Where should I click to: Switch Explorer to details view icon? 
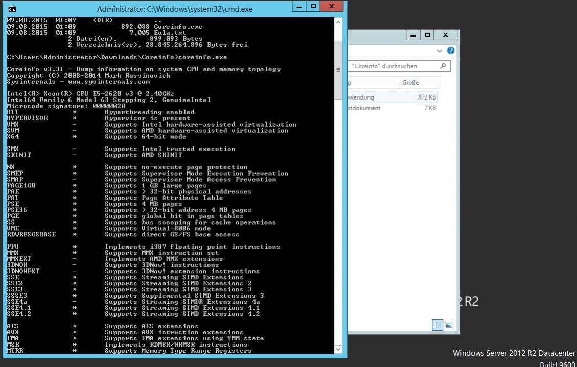437,325
